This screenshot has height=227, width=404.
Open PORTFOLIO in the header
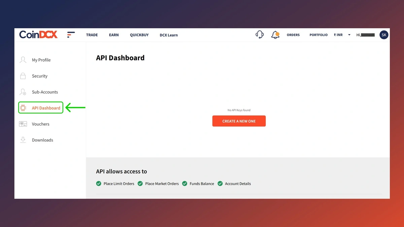pyautogui.click(x=318, y=35)
